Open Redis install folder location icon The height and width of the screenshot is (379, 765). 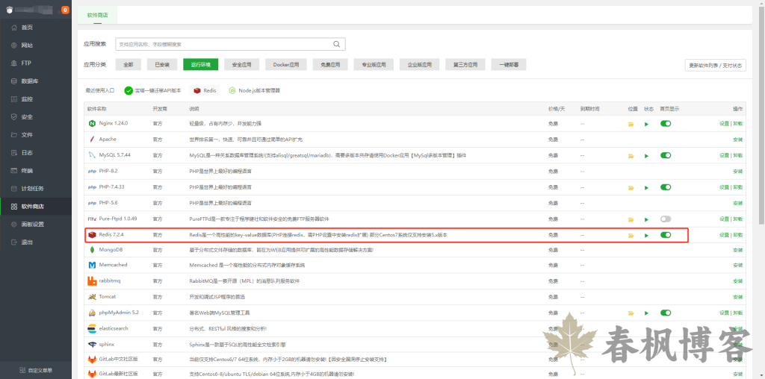[631, 235]
